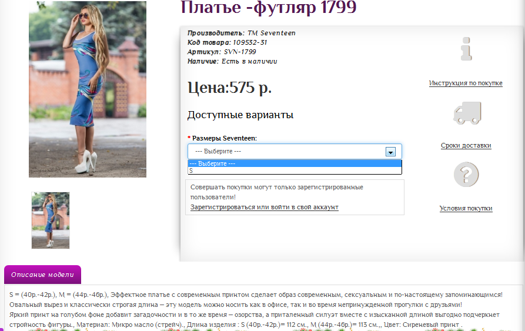Open the Инструкция по покупке link
This screenshot has width=525, height=331.
click(466, 83)
